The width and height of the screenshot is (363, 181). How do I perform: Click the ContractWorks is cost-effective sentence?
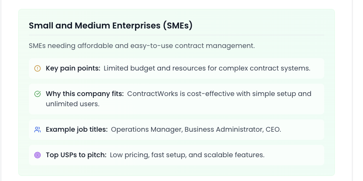(x=219, y=94)
